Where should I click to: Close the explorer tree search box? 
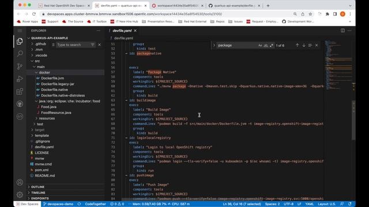click(100, 45)
